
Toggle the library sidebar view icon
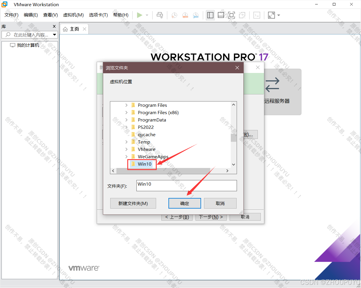tap(210, 15)
